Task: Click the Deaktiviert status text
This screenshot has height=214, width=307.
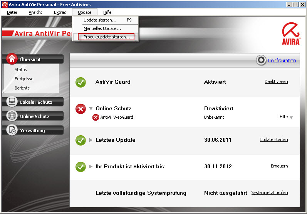Action: pyautogui.click(x=219, y=109)
